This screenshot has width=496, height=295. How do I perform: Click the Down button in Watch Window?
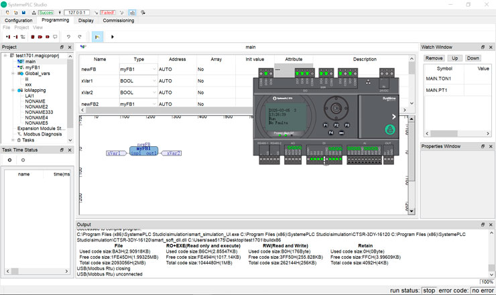pos(473,58)
